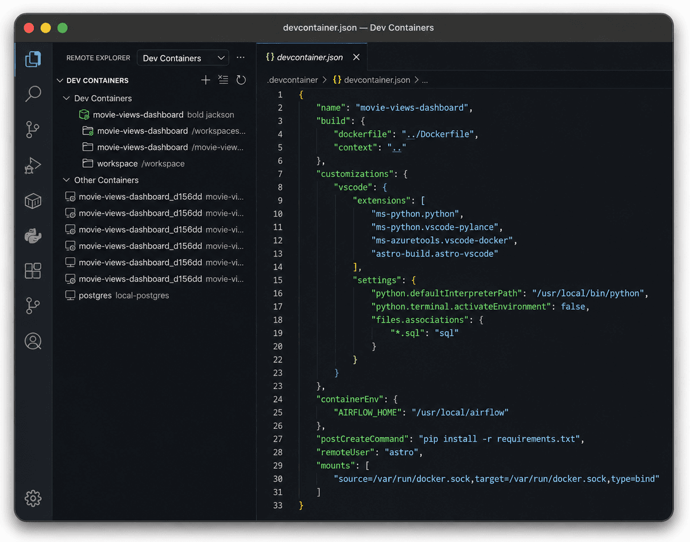Click the ".." context path value
Viewport: 690px width, 542px height.
(x=397, y=147)
